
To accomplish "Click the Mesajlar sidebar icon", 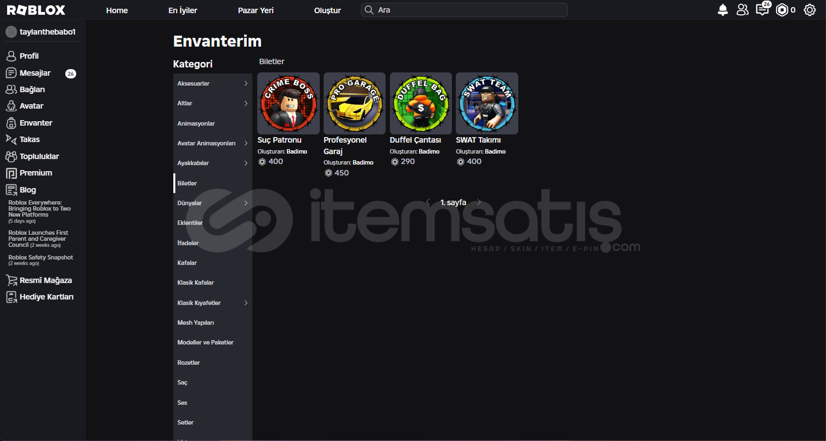I will (11, 73).
